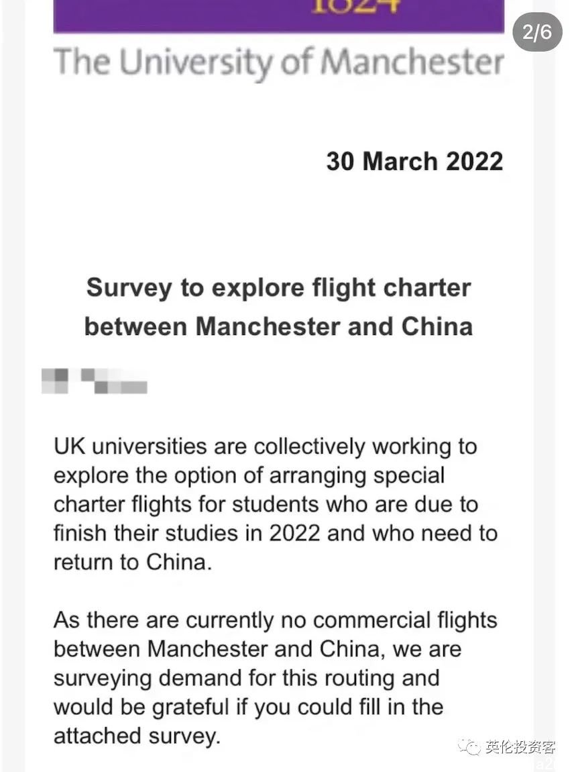Viewport: 574px width, 772px height.
Task: Click the line 'surveying demand for this routing and'
Action: point(246,678)
